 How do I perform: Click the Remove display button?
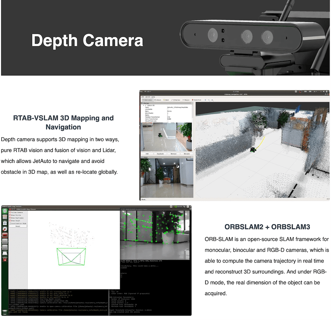click(x=174, y=154)
